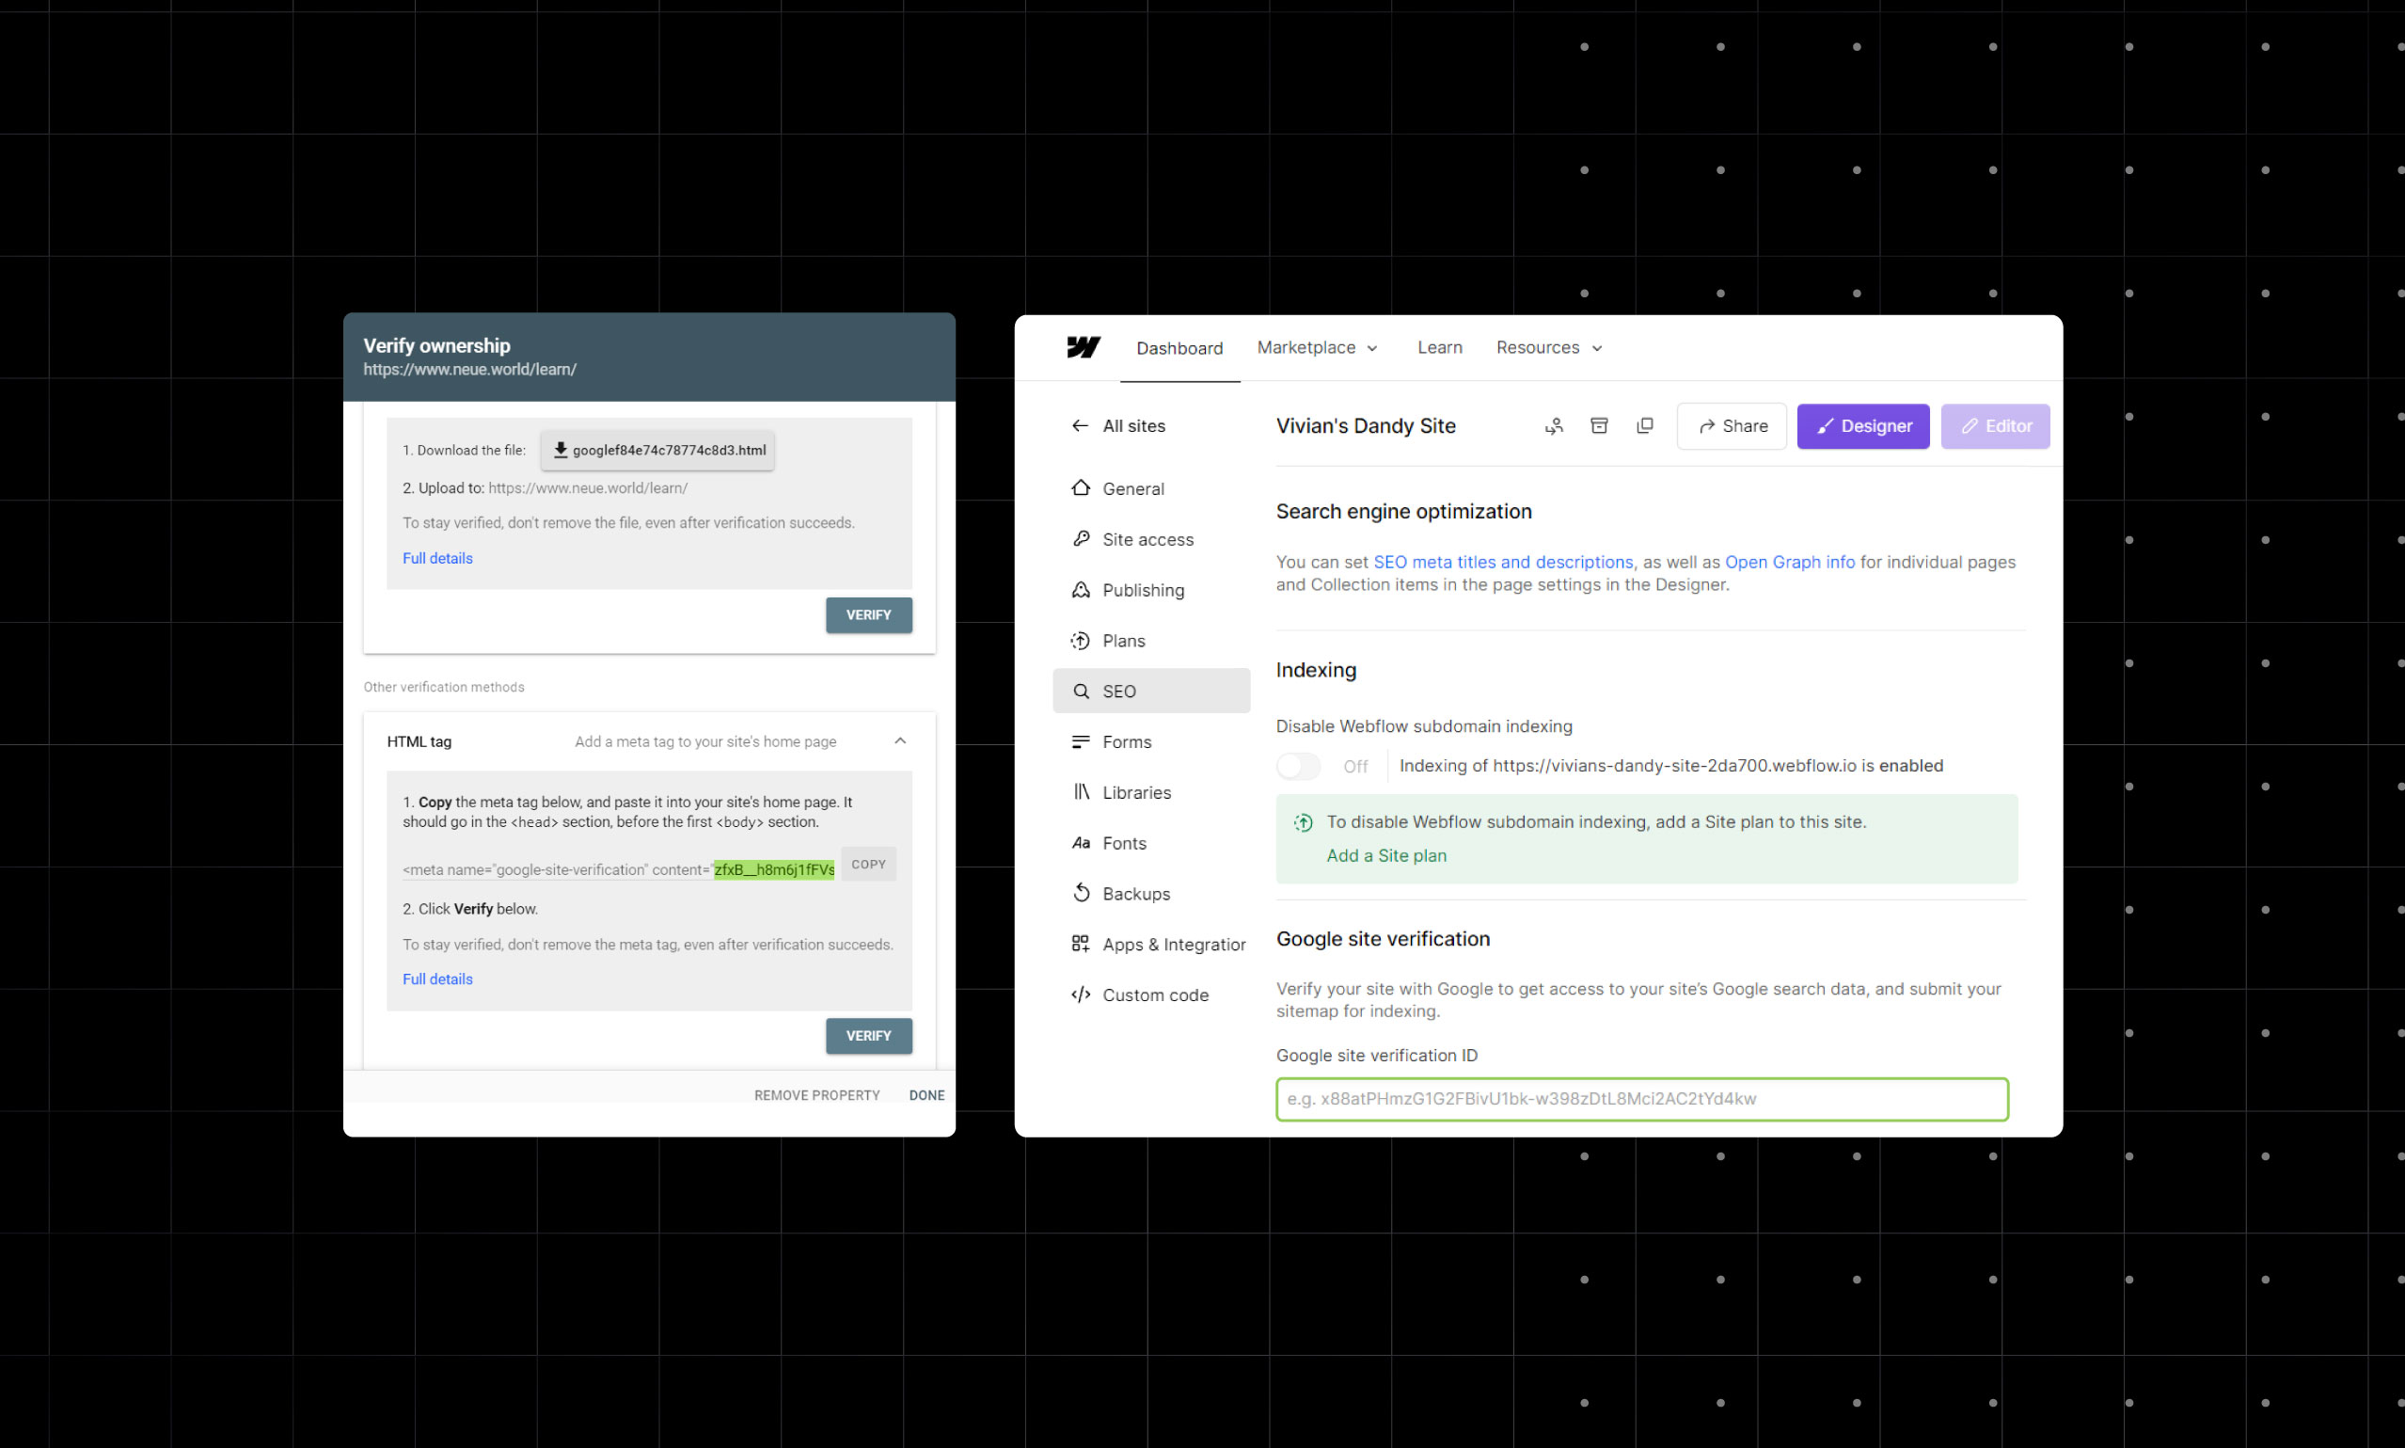Image resolution: width=2405 pixels, height=1448 pixels.
Task: Click the Fonts Aa icon
Action: pos(1081,842)
